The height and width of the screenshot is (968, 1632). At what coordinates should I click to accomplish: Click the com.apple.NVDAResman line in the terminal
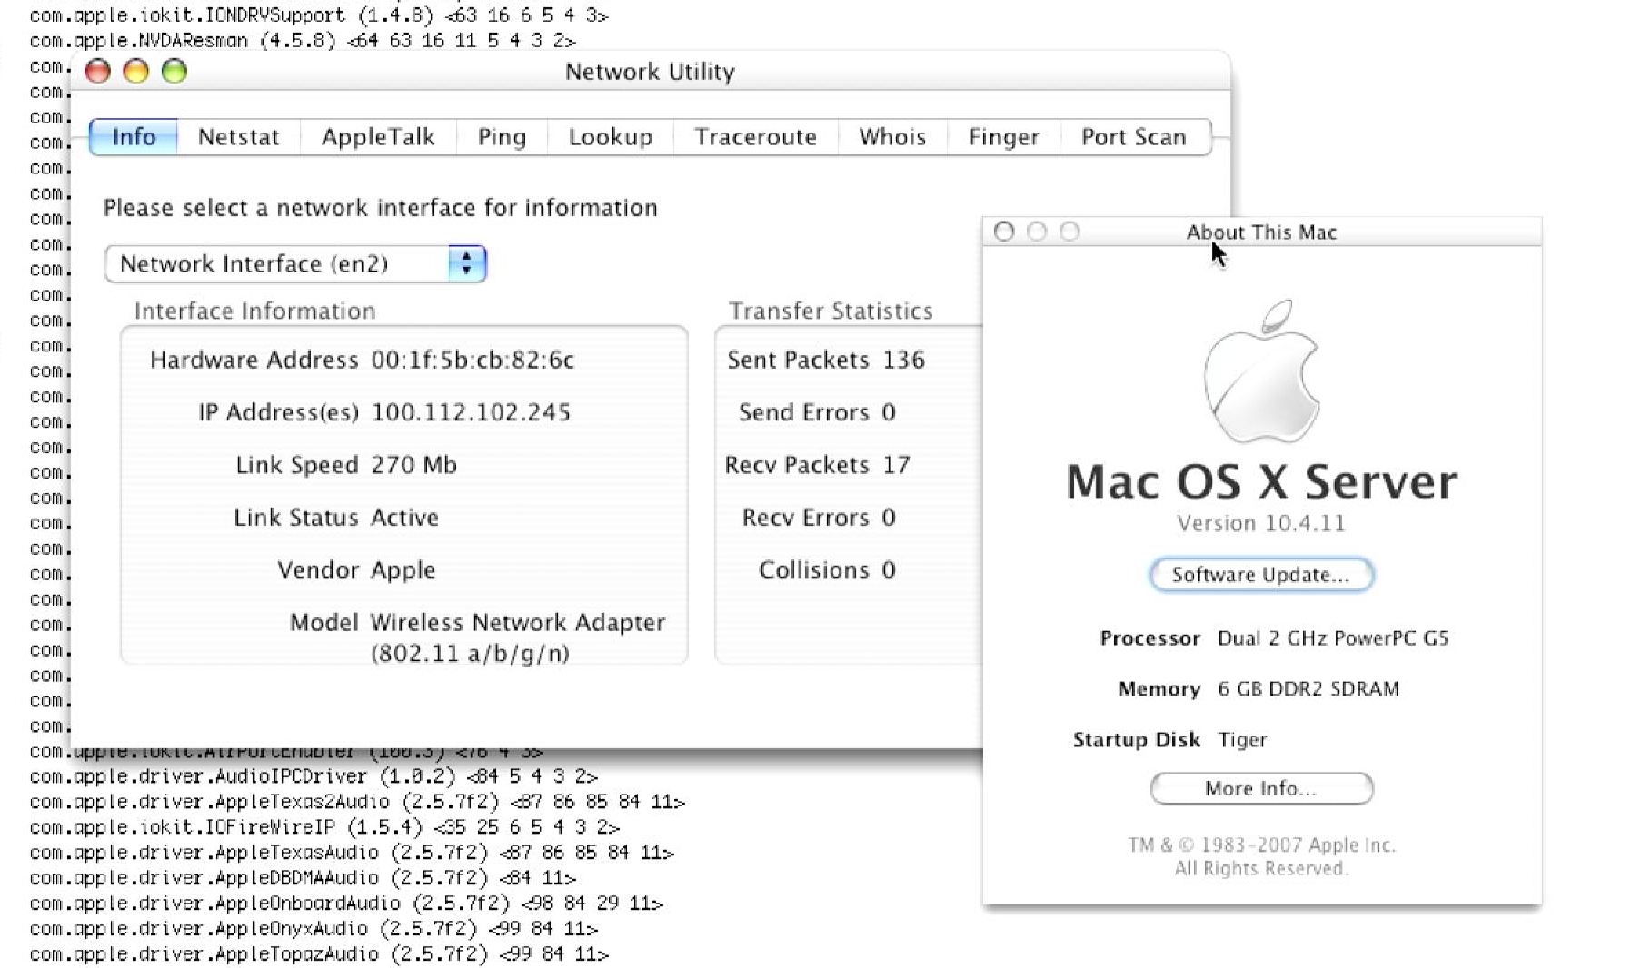[303, 41]
